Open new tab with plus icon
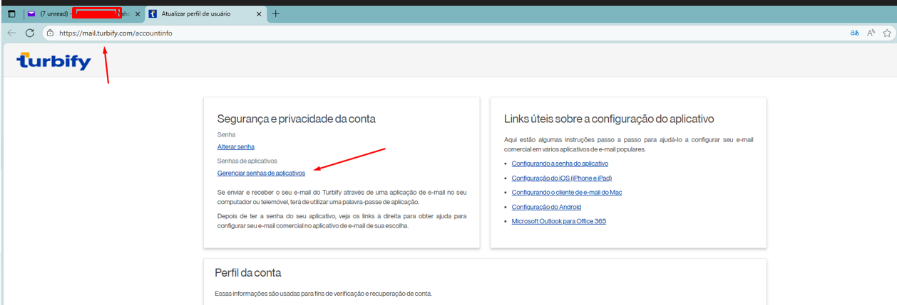The height and width of the screenshot is (305, 897). (x=276, y=14)
